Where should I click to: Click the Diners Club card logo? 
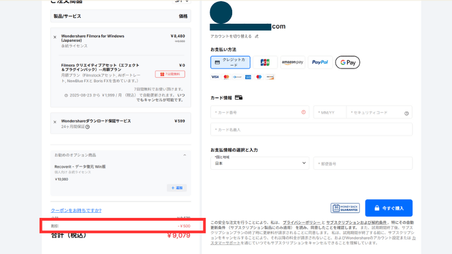(237, 77)
